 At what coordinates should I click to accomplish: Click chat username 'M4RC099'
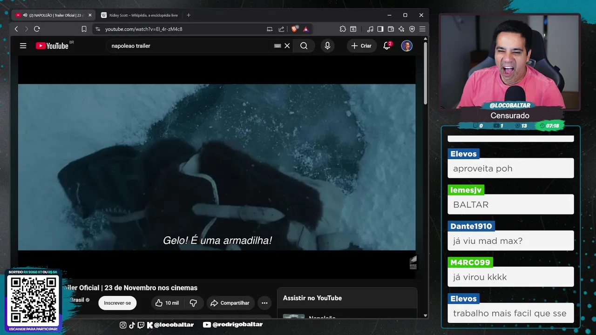[470, 262]
